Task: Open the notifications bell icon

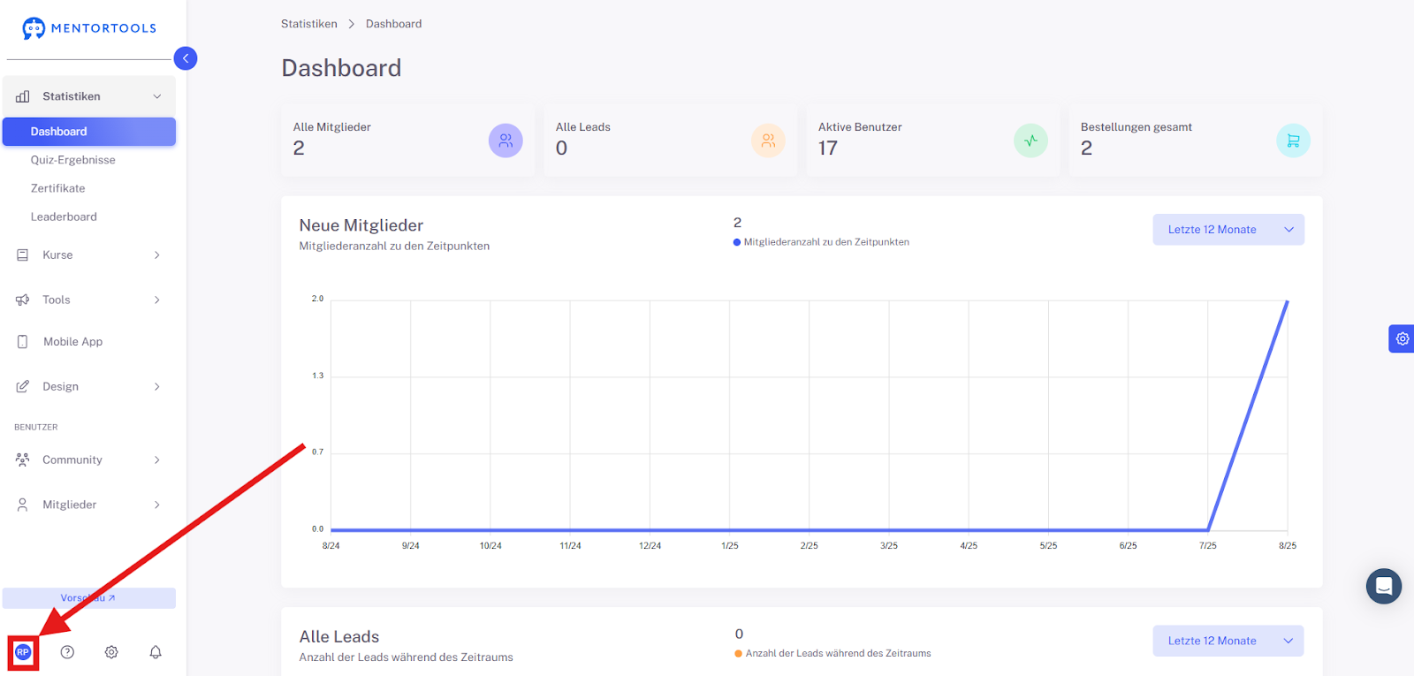Action: [156, 652]
